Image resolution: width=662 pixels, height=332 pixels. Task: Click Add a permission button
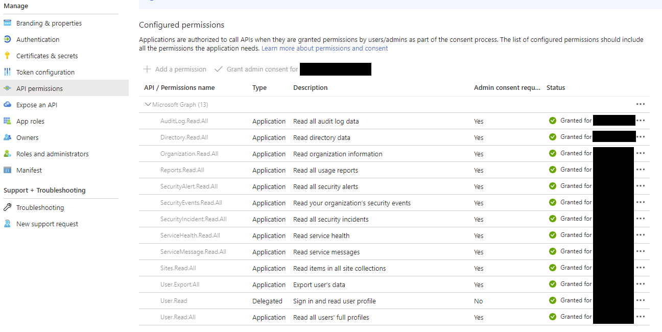point(175,69)
